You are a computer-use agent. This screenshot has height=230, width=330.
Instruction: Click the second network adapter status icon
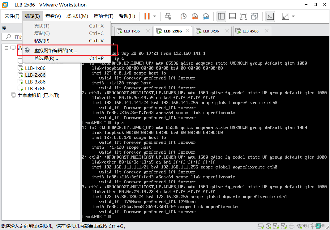click(284, 226)
